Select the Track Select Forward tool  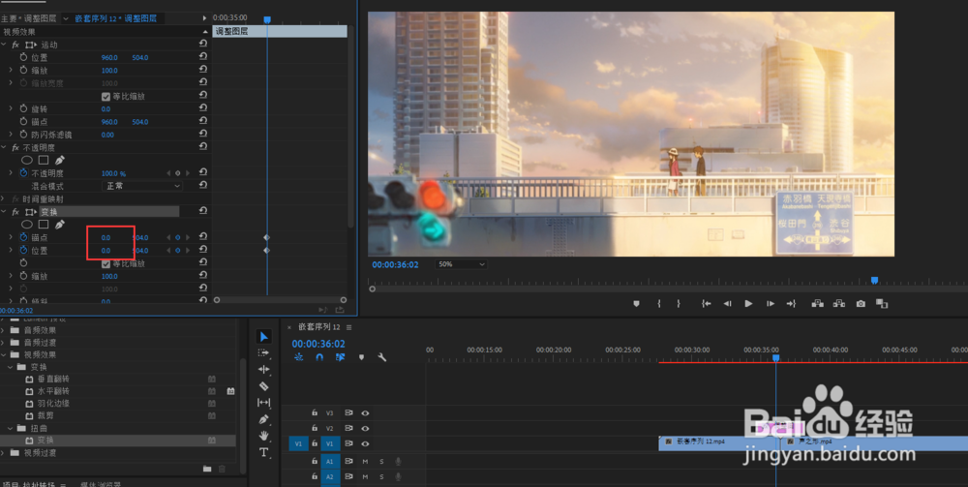click(264, 353)
